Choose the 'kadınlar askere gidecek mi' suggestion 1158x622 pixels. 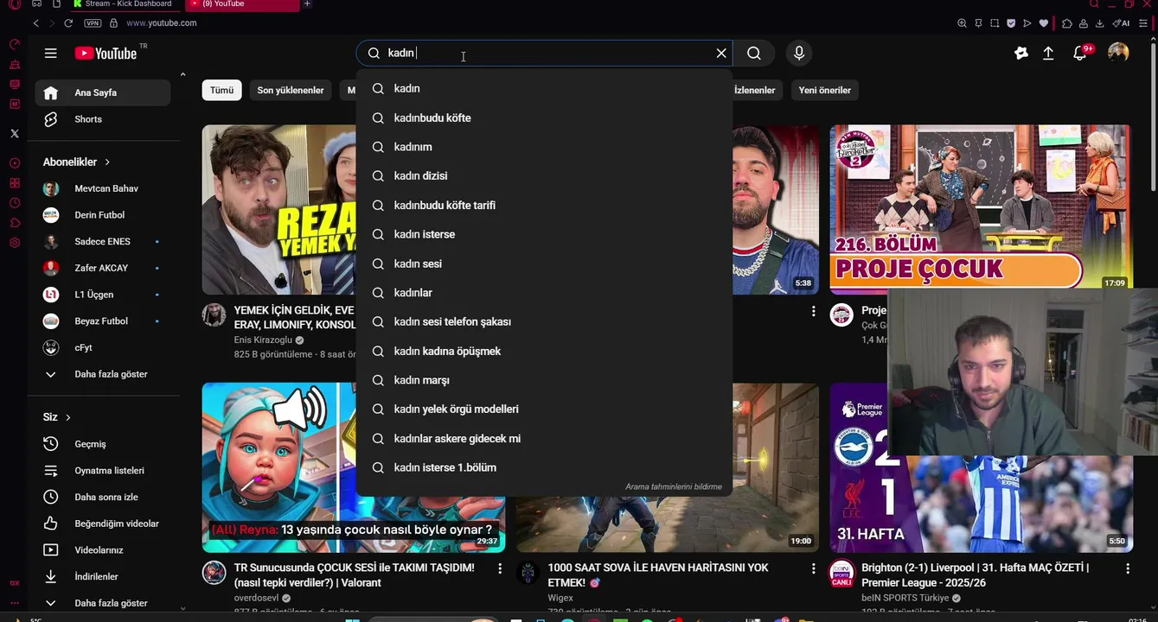tap(544, 438)
